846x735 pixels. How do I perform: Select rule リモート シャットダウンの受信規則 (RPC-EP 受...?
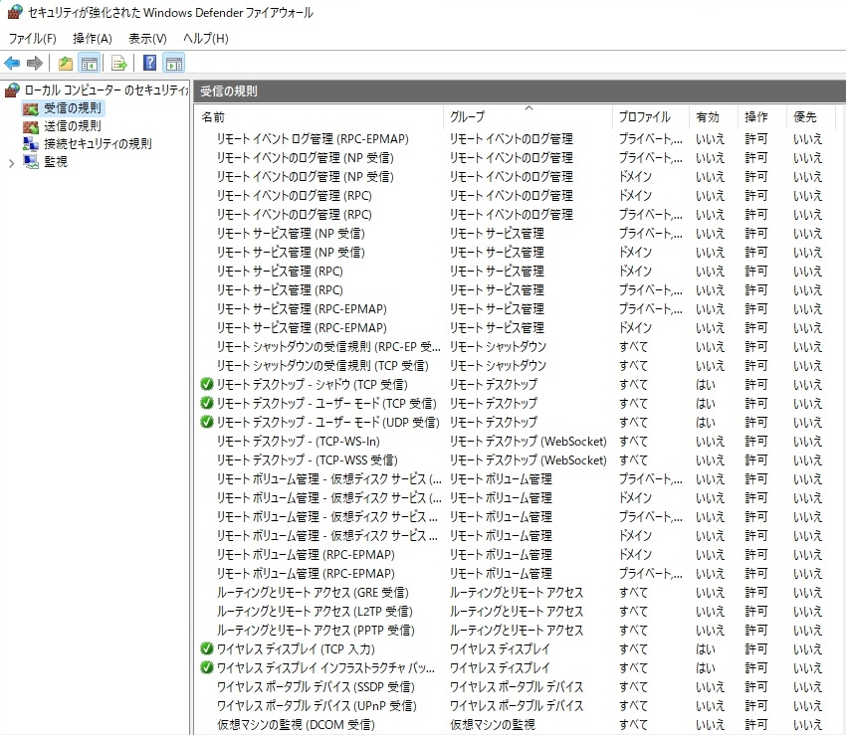point(328,347)
